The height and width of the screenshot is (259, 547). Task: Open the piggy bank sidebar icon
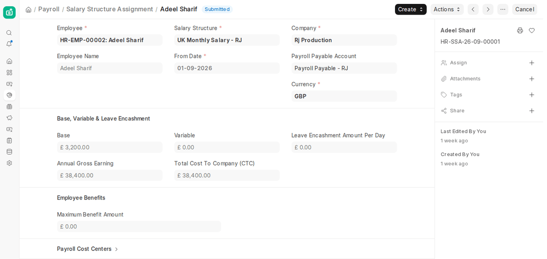tap(9, 118)
